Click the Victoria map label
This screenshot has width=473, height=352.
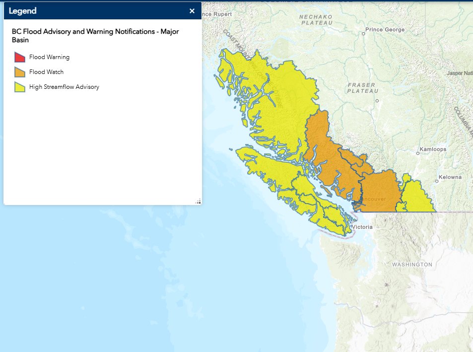[x=362, y=227]
